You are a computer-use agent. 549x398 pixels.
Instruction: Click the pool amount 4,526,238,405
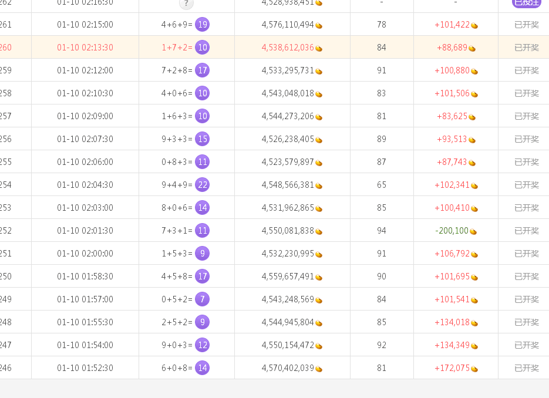click(x=288, y=139)
